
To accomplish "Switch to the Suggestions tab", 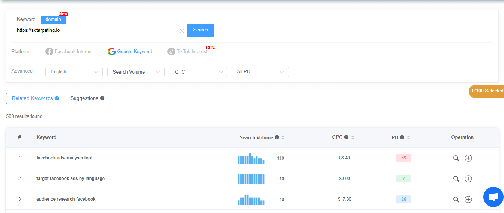I will point(87,98).
